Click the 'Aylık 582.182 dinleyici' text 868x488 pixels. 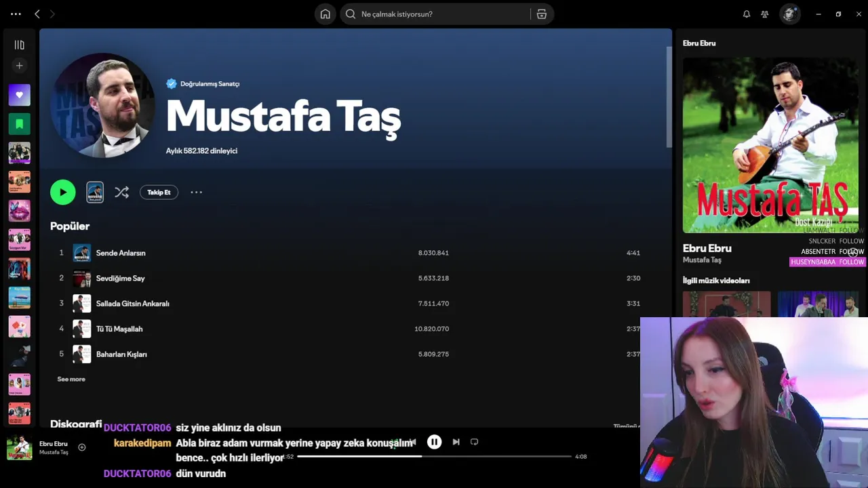[x=201, y=150]
